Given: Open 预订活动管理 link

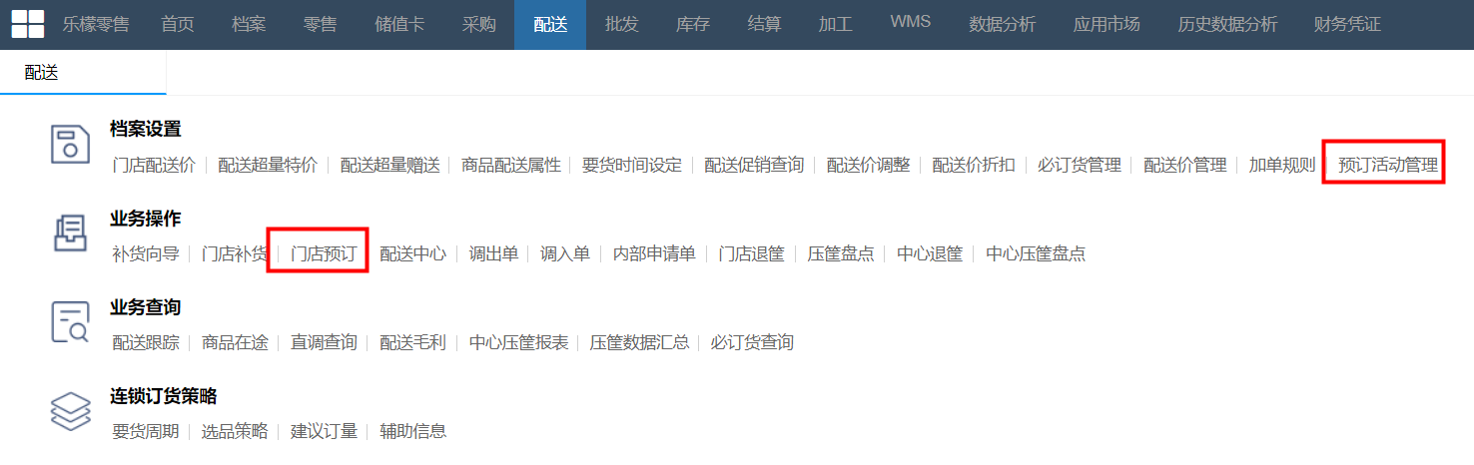Looking at the screenshot, I should 1388,165.
